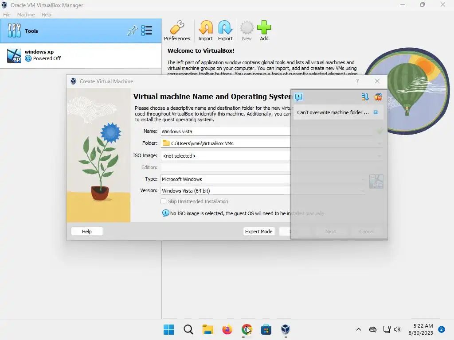Viewport: 454px width, 340px height.
Task: Open the ISO Image dropdown
Action: coord(380,156)
